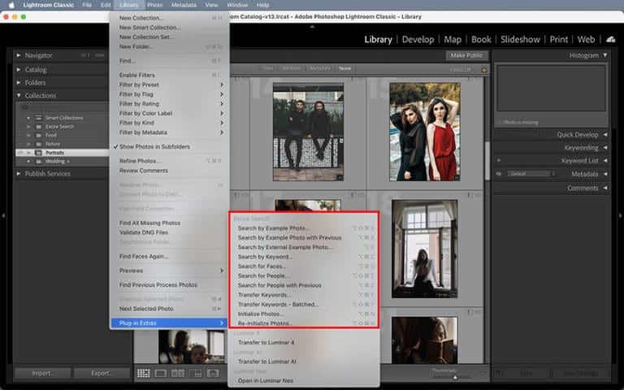The height and width of the screenshot is (390, 624).
Task: Open Compare view (XY) icon
Action: coord(177,373)
